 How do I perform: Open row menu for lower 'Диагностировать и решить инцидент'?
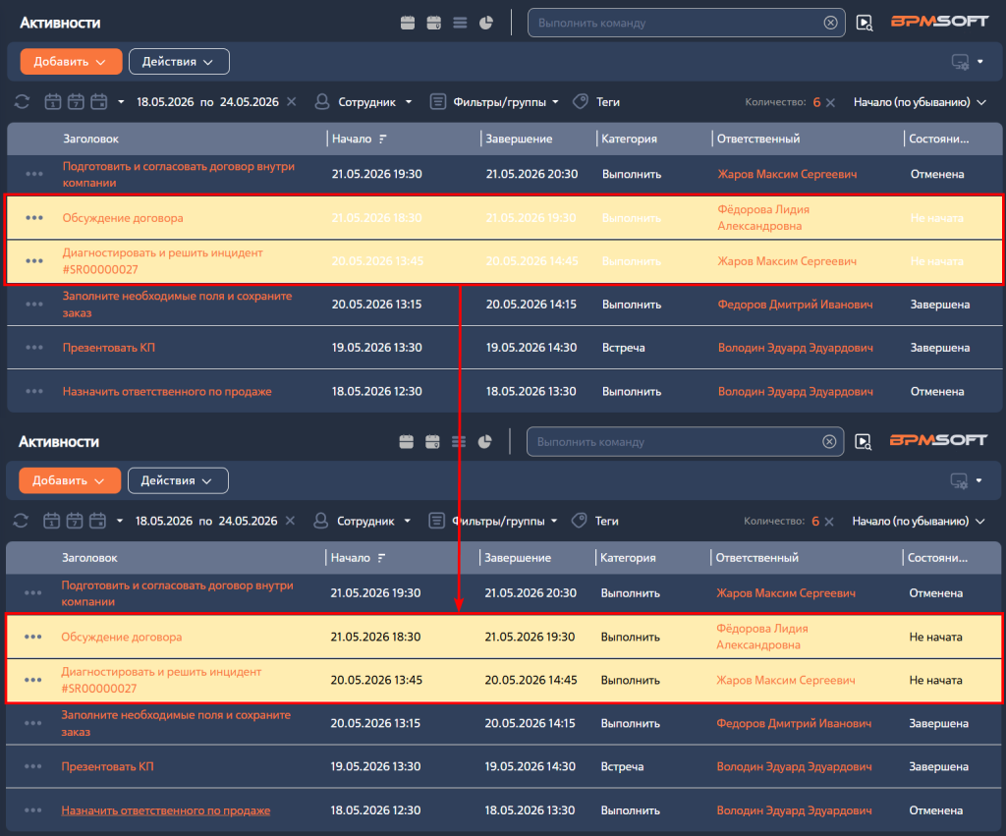32,680
